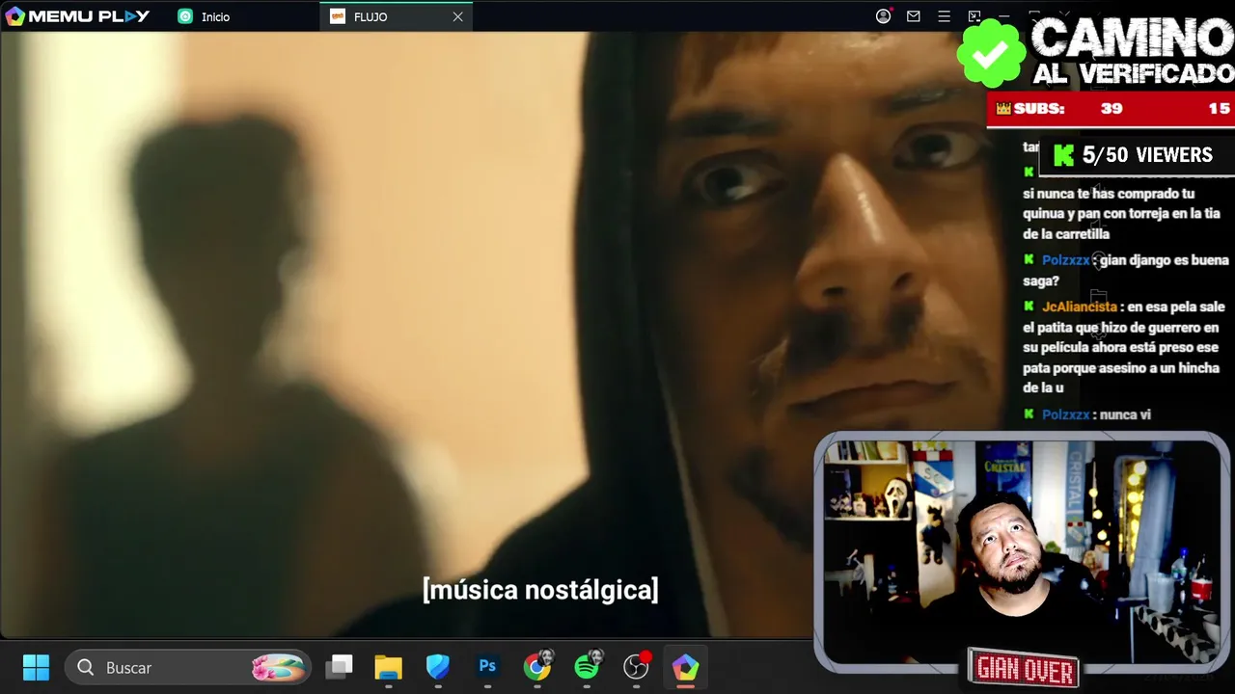Click the flower illustration in the search box

click(278, 667)
